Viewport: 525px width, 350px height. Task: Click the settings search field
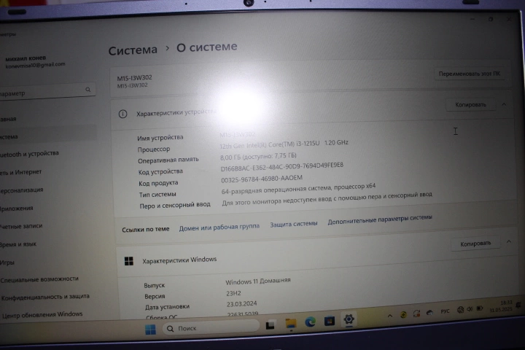(45, 93)
